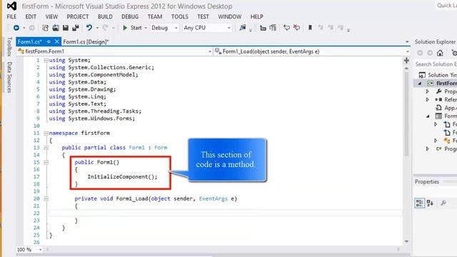Click the Open File toolbar icon
The image size is (457, 257).
56,28
